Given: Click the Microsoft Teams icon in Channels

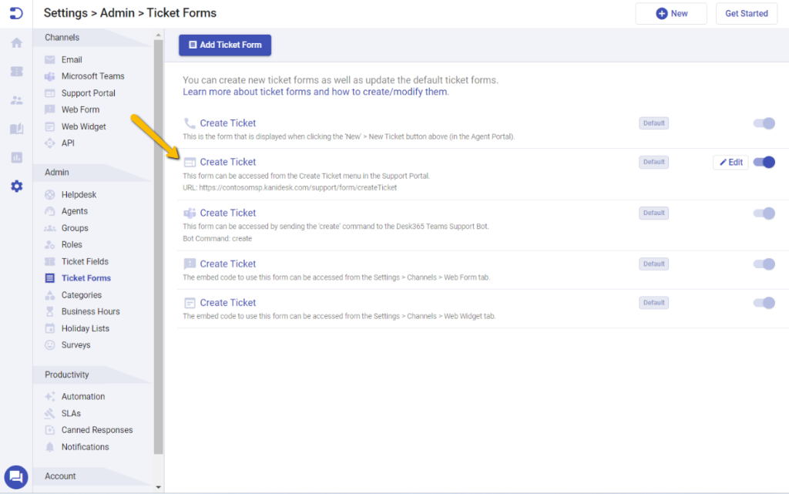Looking at the screenshot, I should 50,76.
